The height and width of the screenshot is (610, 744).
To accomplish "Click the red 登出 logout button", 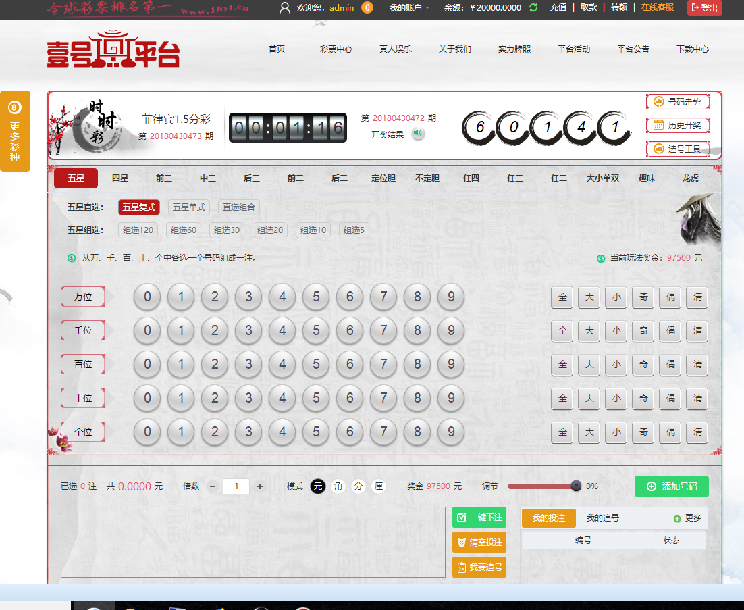I will pos(704,7).
